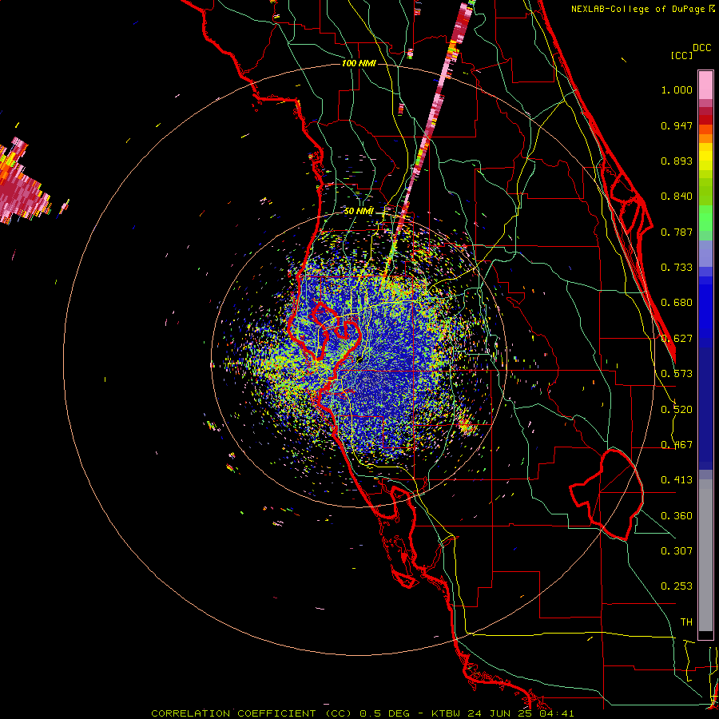Click the 0.840 color scale value
Viewport: 719px width, 719px height.
(x=677, y=197)
